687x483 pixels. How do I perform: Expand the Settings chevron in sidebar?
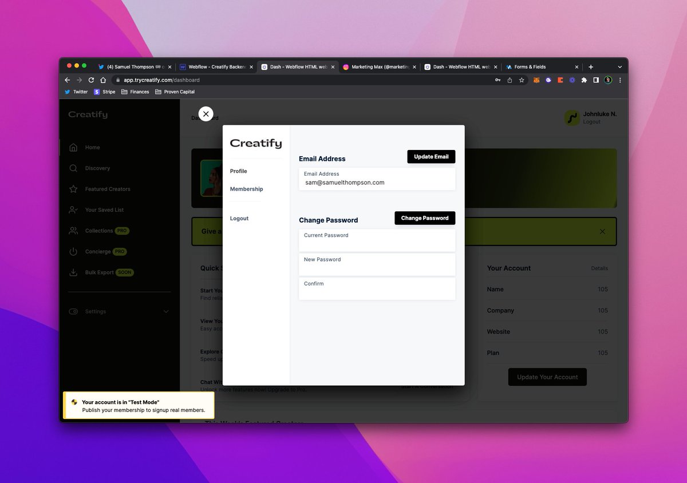point(166,311)
